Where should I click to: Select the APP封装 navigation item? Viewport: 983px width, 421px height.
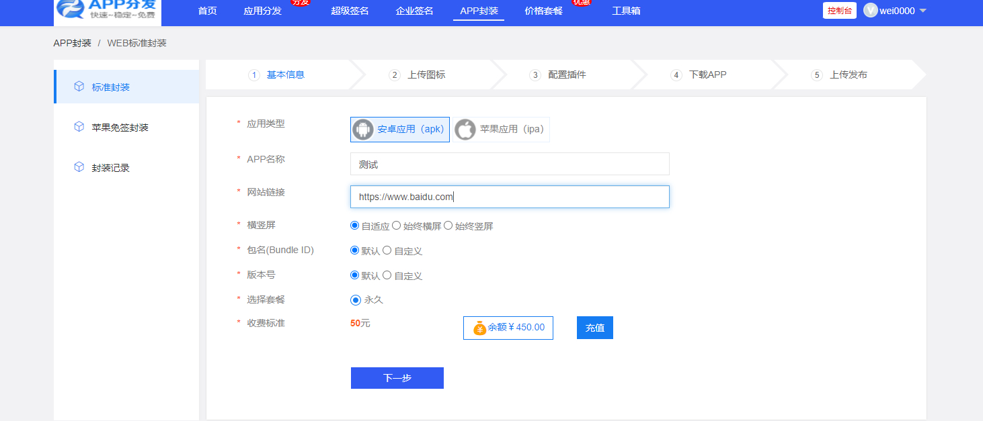479,11
